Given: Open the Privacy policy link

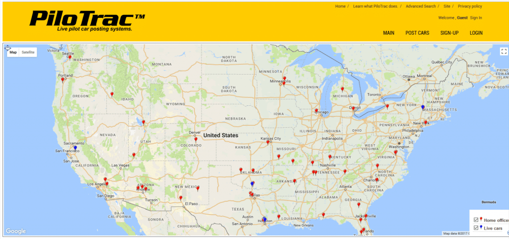Looking at the screenshot, I should pos(470,6).
